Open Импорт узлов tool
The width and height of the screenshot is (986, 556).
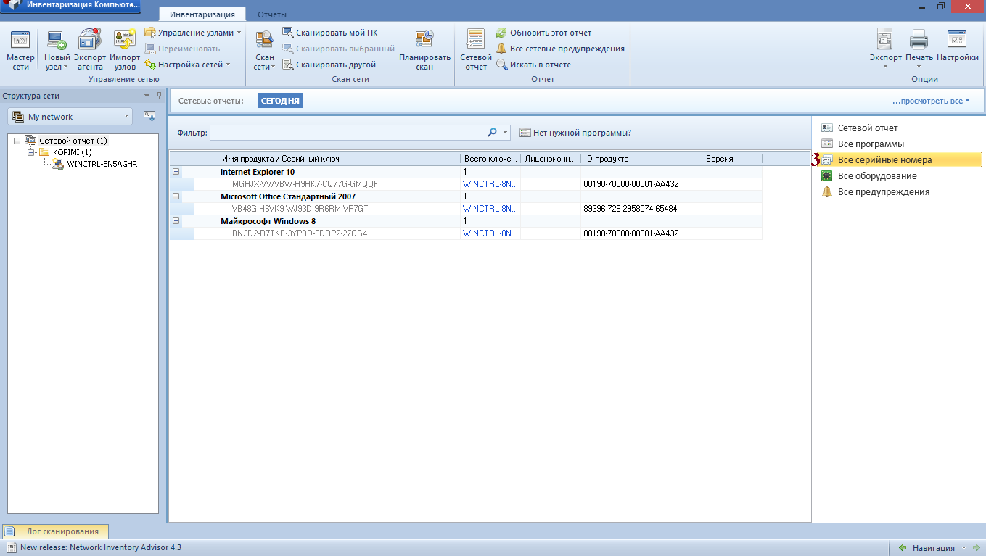125,50
